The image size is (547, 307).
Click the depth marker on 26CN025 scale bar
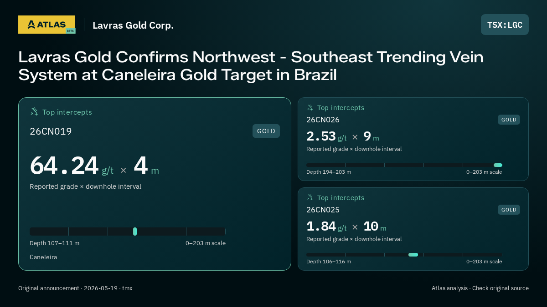(413, 255)
